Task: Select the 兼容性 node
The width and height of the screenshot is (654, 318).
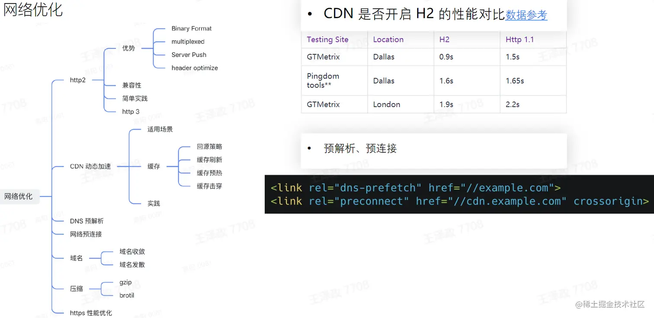Action: (131, 85)
